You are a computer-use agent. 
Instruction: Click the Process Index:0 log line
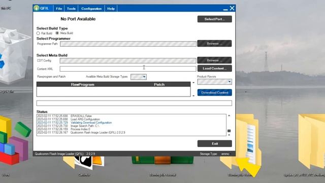point(63,129)
